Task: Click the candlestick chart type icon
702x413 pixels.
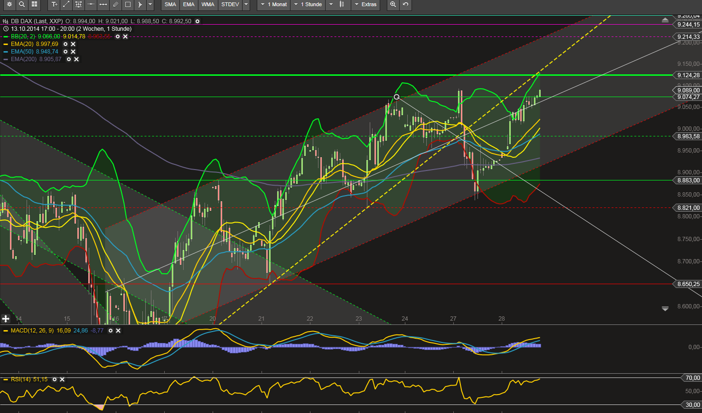Action: 342,4
